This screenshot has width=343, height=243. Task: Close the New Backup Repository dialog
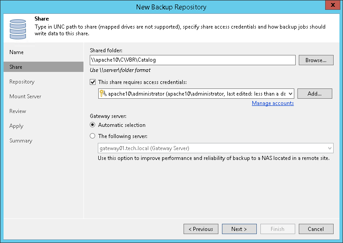(x=331, y=7)
